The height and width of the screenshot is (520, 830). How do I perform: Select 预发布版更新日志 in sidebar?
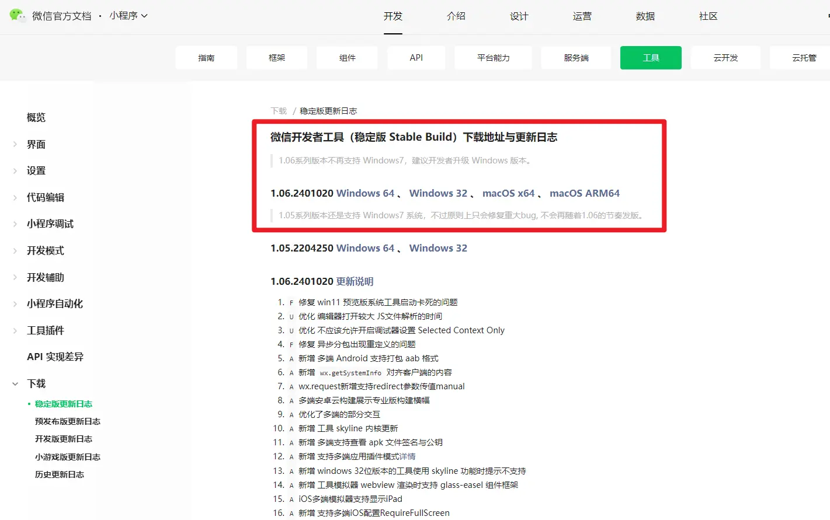(x=68, y=421)
